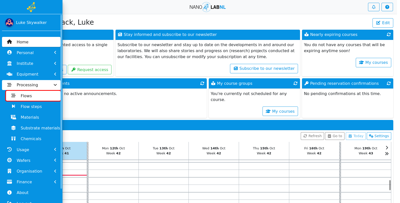Viewport: 400px width, 203px height.
Task: Expand the Organisation menu
Action: pos(31,171)
